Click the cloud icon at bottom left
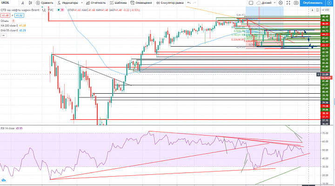This screenshot has height=186, width=335. 3,180
